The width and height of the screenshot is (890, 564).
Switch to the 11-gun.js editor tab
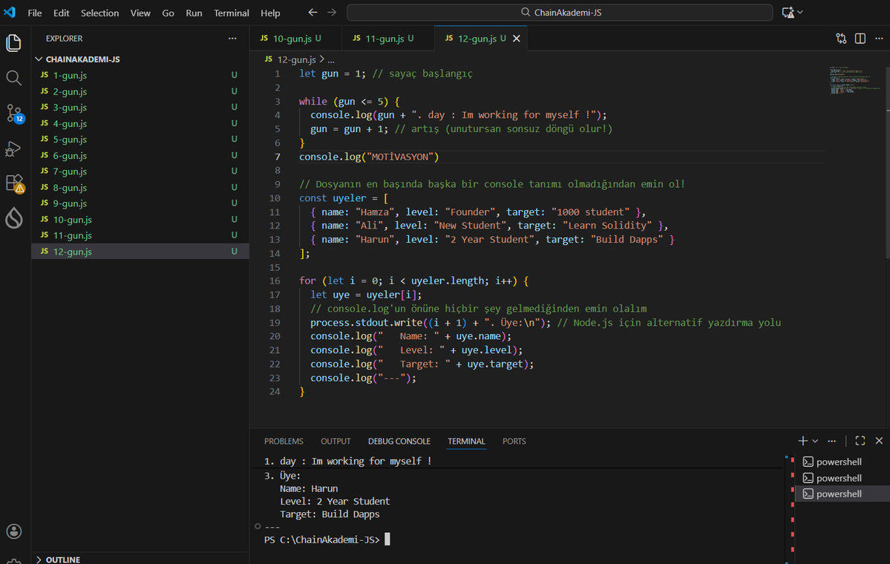click(388, 38)
